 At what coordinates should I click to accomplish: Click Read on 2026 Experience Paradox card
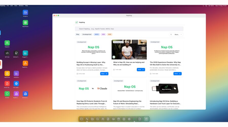click(177, 74)
